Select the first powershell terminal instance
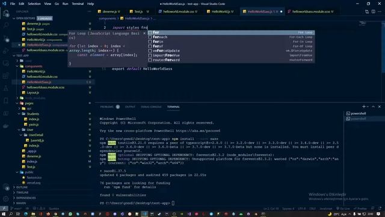 [359, 113]
